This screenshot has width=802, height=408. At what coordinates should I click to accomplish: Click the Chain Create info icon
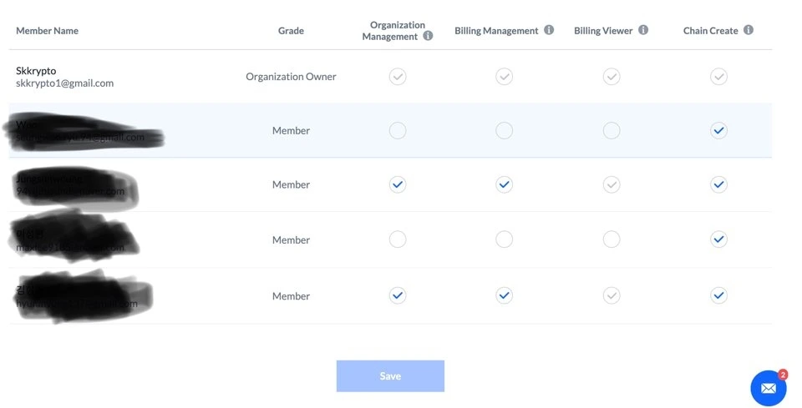[x=749, y=30]
